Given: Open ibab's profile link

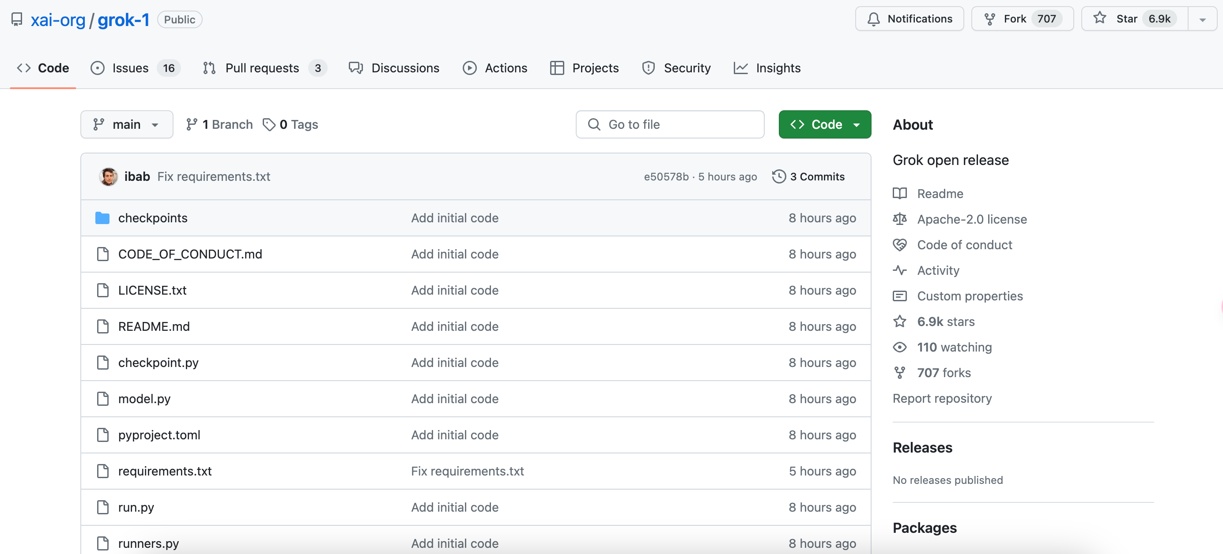Looking at the screenshot, I should click(137, 176).
